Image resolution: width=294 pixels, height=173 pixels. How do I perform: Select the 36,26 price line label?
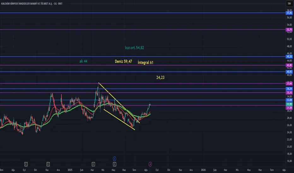[289, 89]
